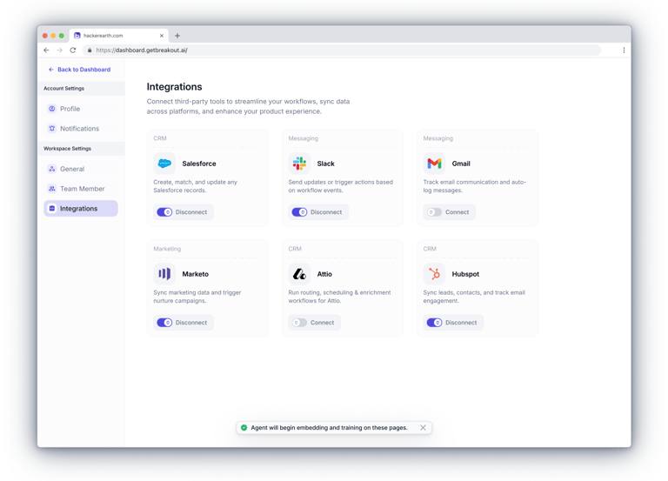Click the Connect label for Attio
Image resolution: width=668 pixels, height=481 pixels.
coord(322,323)
